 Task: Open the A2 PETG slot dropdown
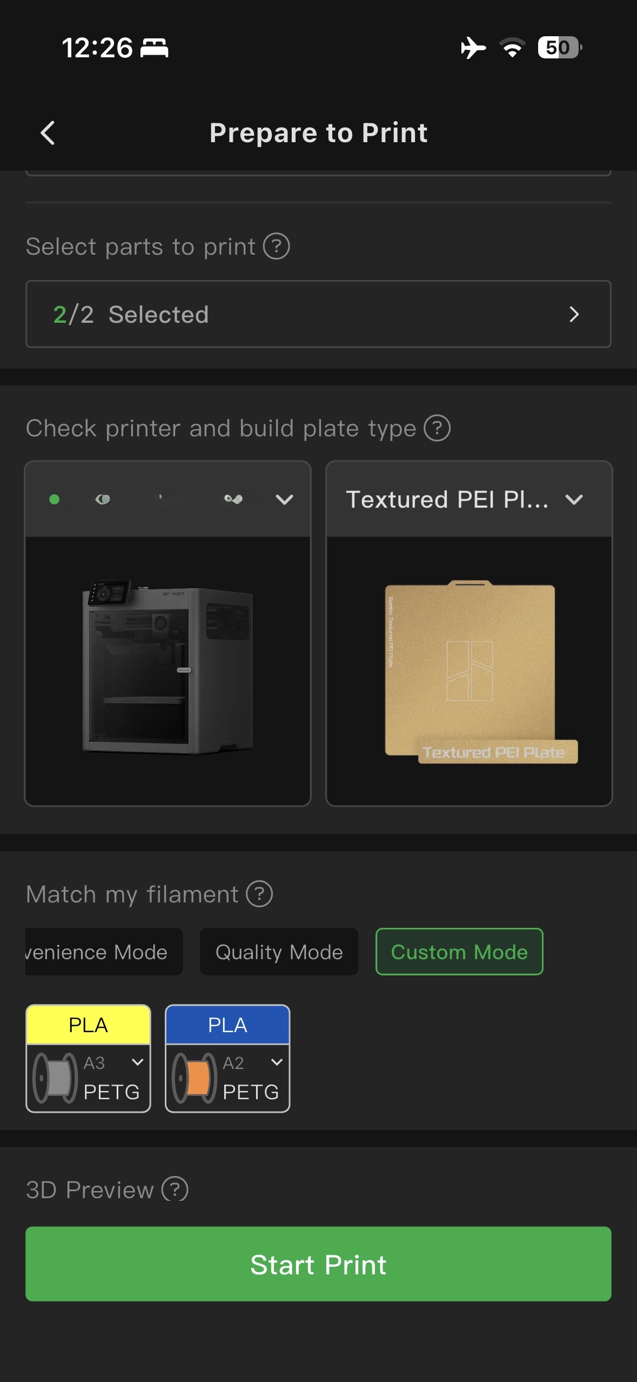(277, 1062)
